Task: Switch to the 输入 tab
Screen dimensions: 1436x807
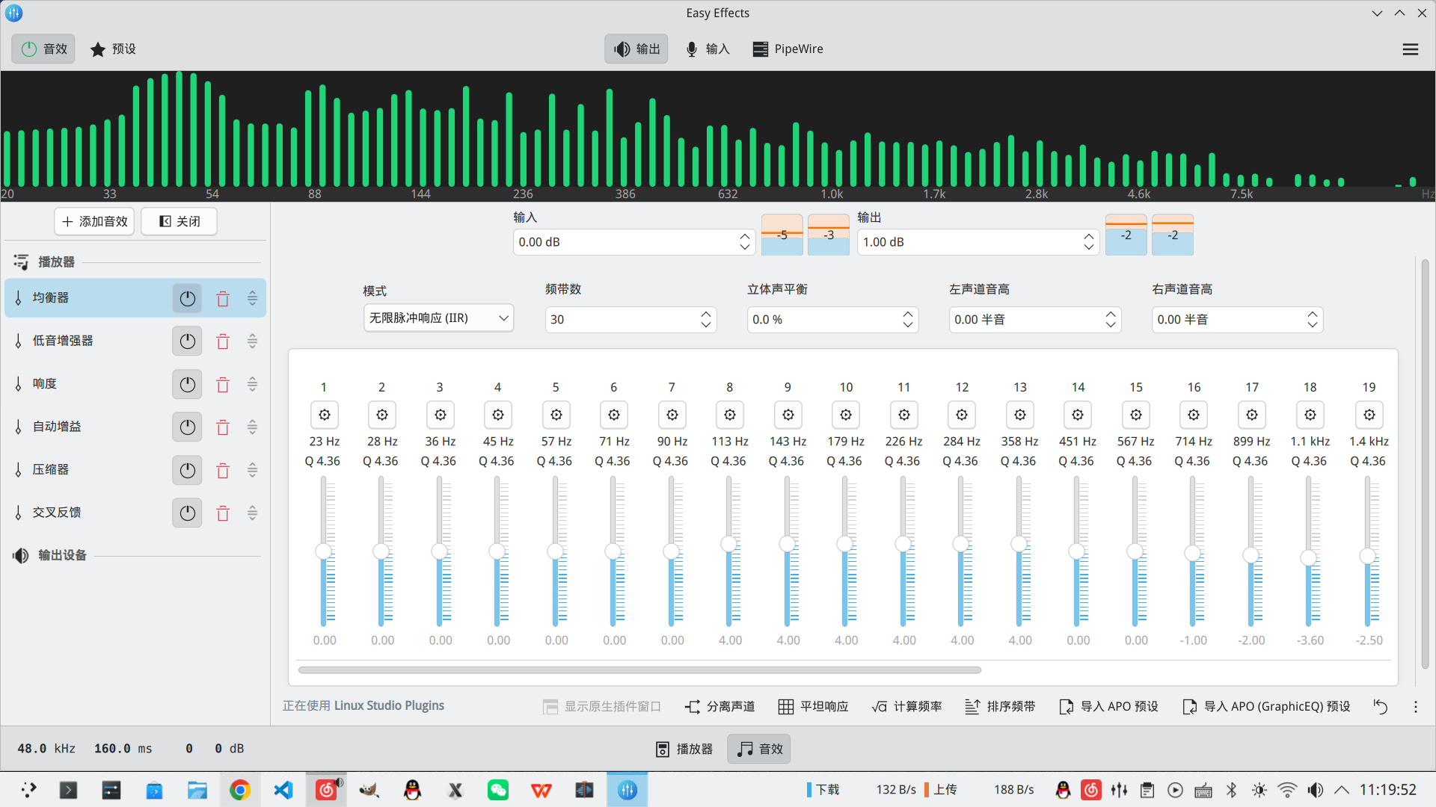Action: point(708,49)
